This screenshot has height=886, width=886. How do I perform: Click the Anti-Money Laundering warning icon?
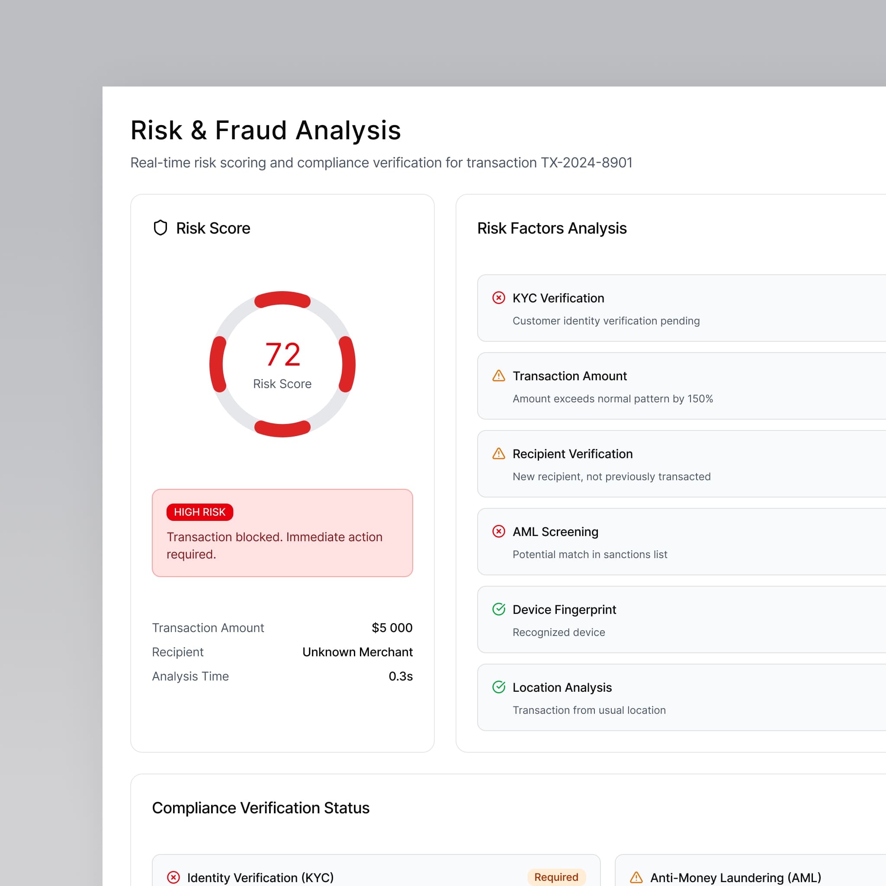pyautogui.click(x=636, y=877)
